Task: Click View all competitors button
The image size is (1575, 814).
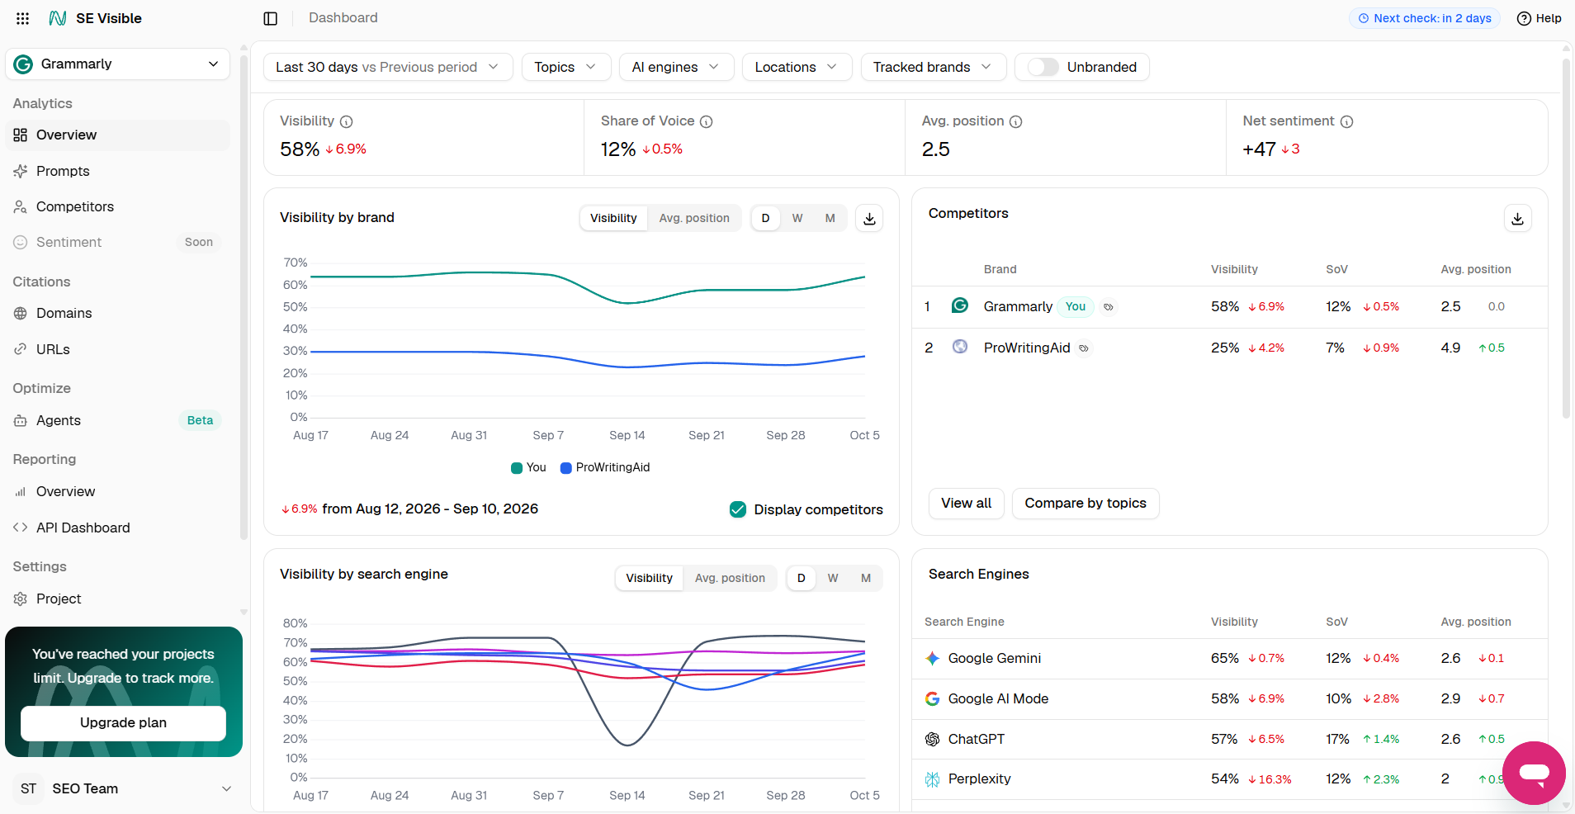Action: click(967, 504)
